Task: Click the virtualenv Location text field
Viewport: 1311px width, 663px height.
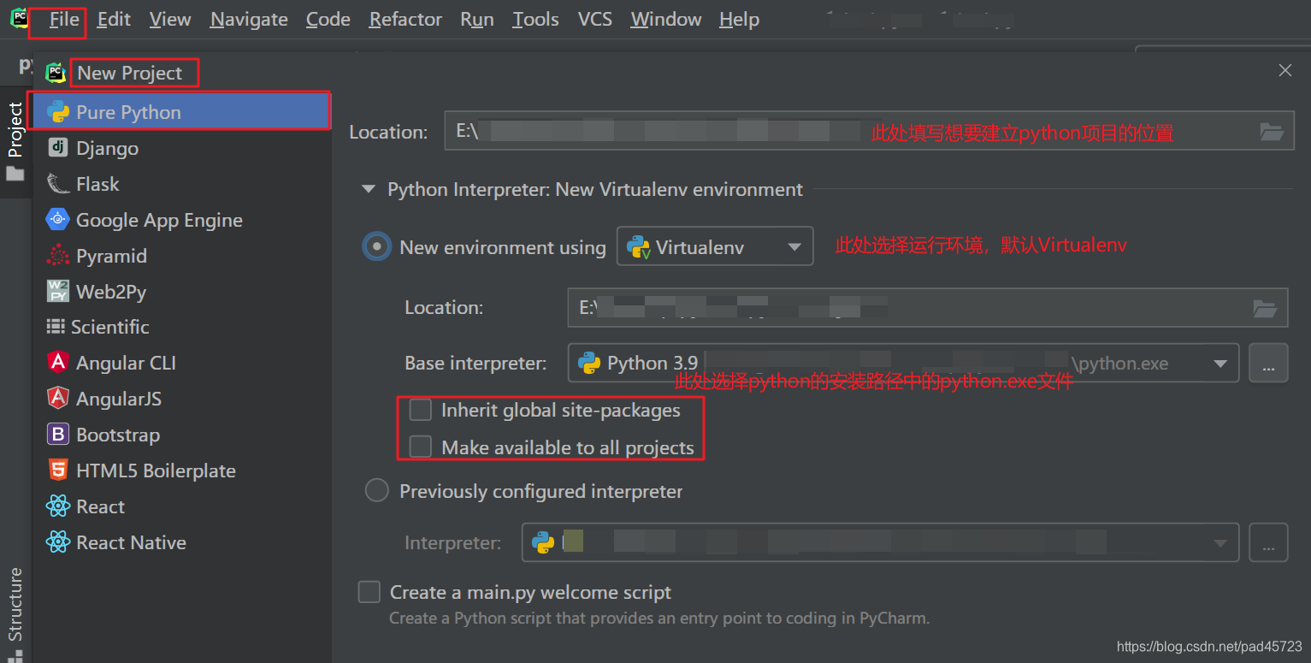Action: (x=928, y=307)
